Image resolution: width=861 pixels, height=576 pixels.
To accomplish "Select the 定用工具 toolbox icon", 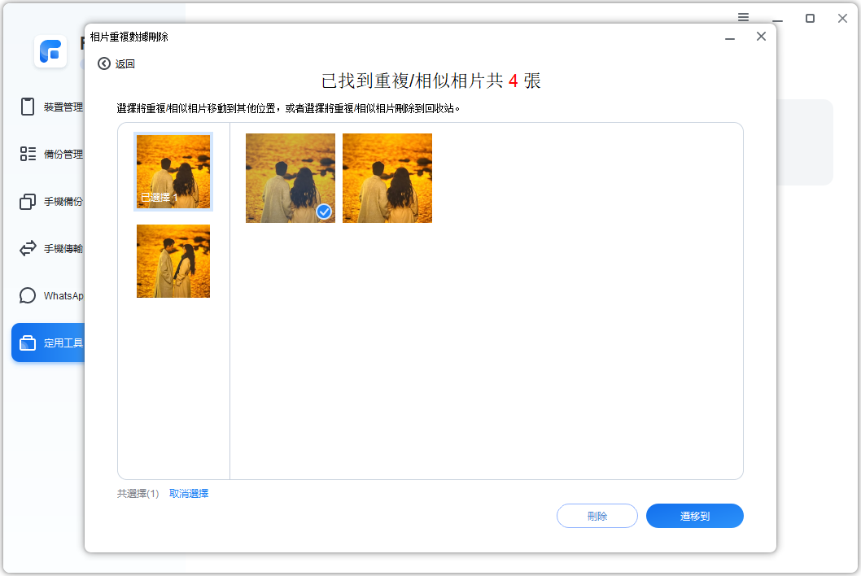I will 28,343.
